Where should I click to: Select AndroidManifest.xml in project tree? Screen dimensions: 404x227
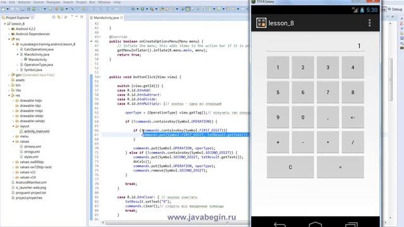[x=31, y=182]
